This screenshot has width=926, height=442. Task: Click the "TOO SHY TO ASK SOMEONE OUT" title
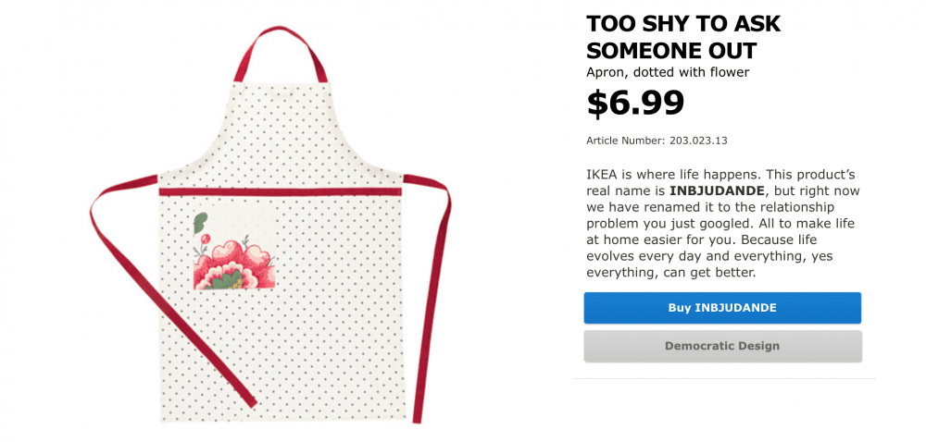click(x=684, y=37)
